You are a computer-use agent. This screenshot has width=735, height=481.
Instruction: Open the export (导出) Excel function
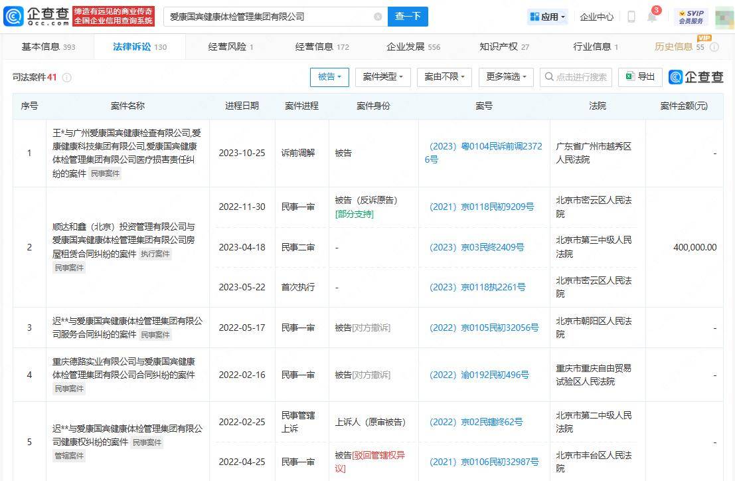(x=639, y=77)
